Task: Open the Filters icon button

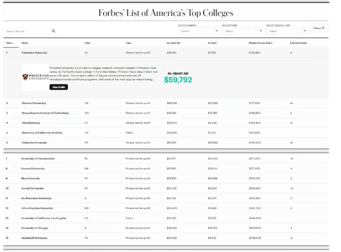Action: 319,28
